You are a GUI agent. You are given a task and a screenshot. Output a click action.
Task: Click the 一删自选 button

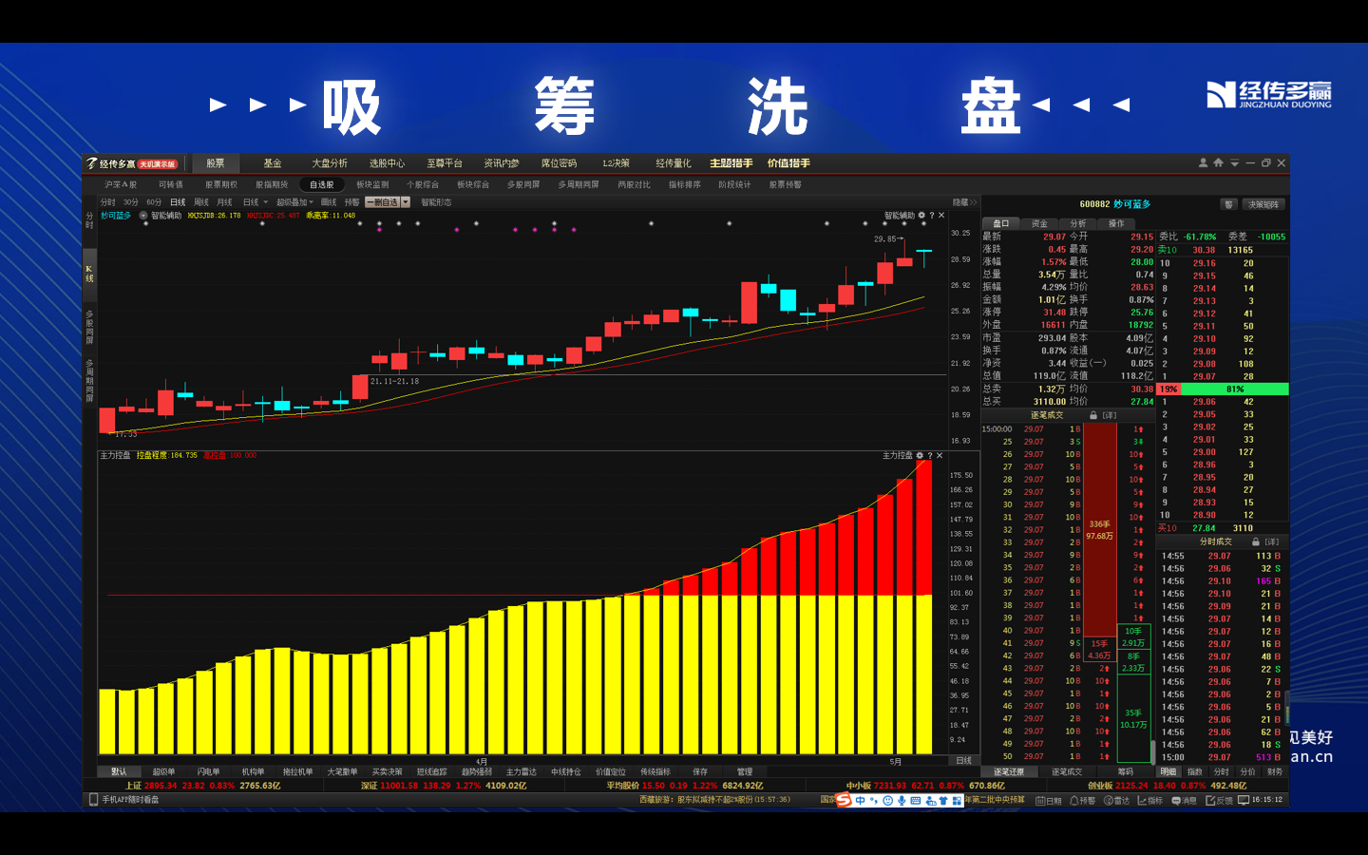pyautogui.click(x=383, y=202)
